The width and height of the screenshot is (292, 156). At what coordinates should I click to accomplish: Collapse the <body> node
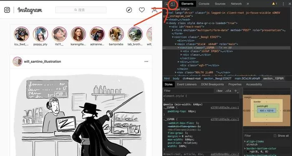(x=167, y=23)
